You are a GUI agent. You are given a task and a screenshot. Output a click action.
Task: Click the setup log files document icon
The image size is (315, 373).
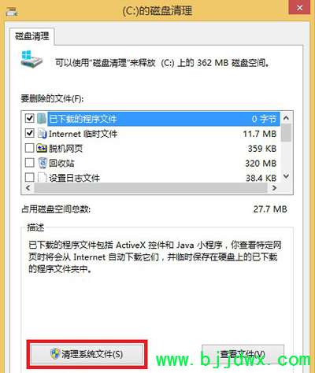coord(42,177)
